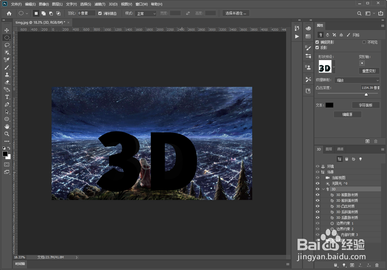Toggle the 消除锯齿 checkbox
Image resolution: width=387 pixels, height=270 pixels.
(100, 13)
